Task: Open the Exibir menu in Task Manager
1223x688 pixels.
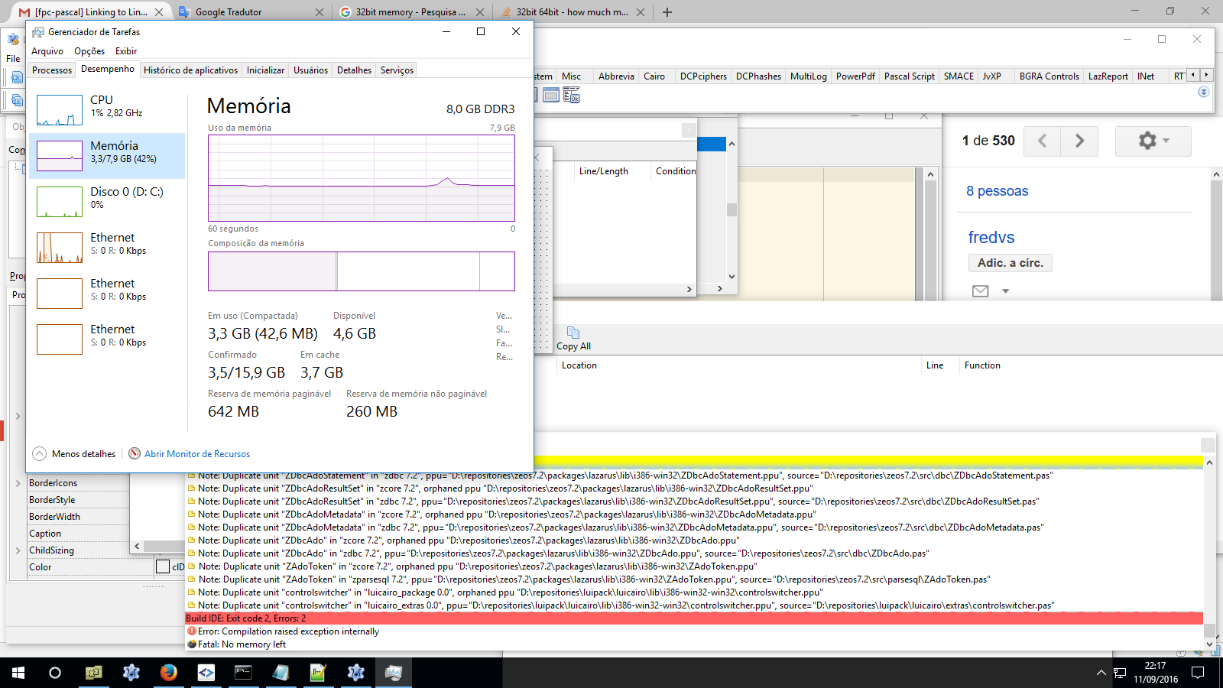Action: pyautogui.click(x=126, y=51)
